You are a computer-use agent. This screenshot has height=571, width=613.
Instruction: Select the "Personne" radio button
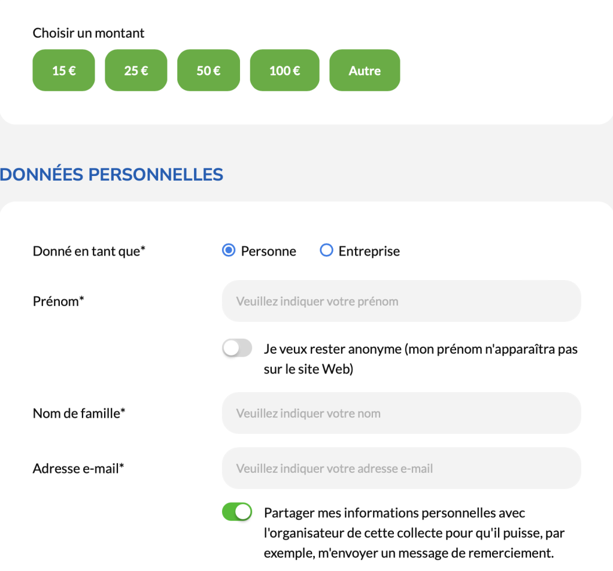pos(229,251)
